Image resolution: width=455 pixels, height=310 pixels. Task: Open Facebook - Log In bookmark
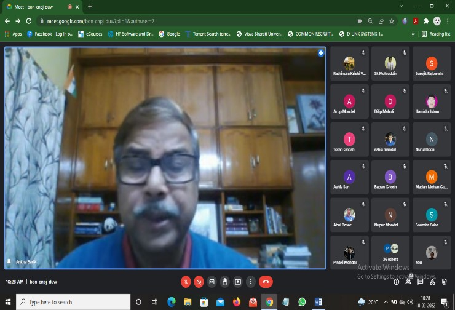click(x=50, y=34)
